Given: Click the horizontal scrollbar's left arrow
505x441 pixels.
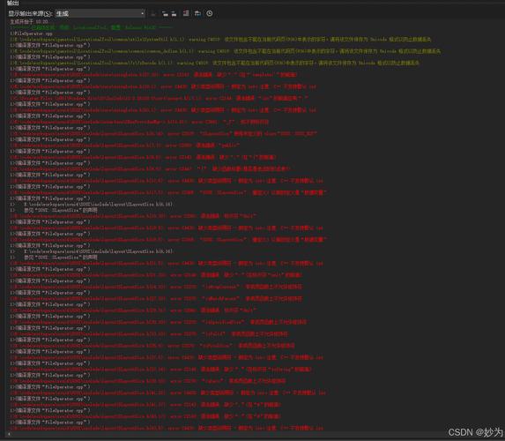Looking at the screenshot, I should tap(9, 434).
